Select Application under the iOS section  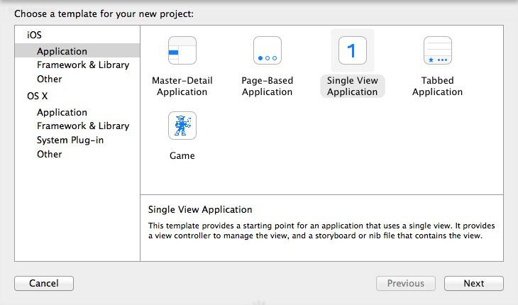point(62,51)
